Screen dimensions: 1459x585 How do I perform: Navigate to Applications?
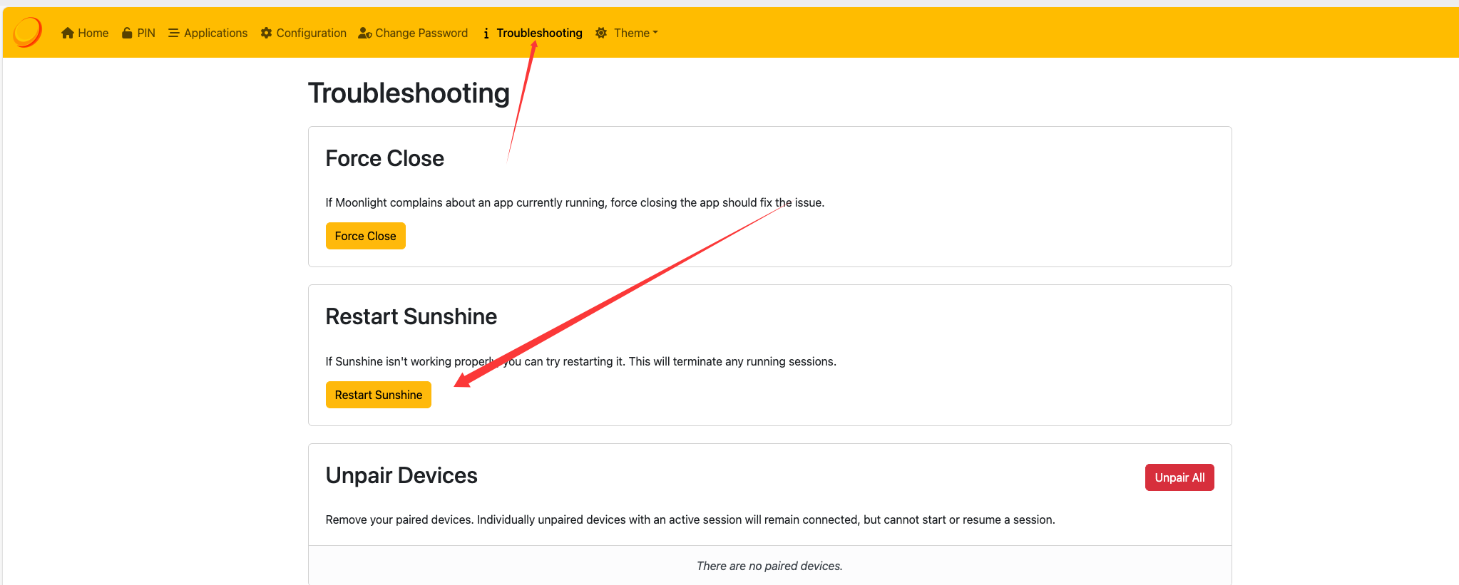click(208, 33)
